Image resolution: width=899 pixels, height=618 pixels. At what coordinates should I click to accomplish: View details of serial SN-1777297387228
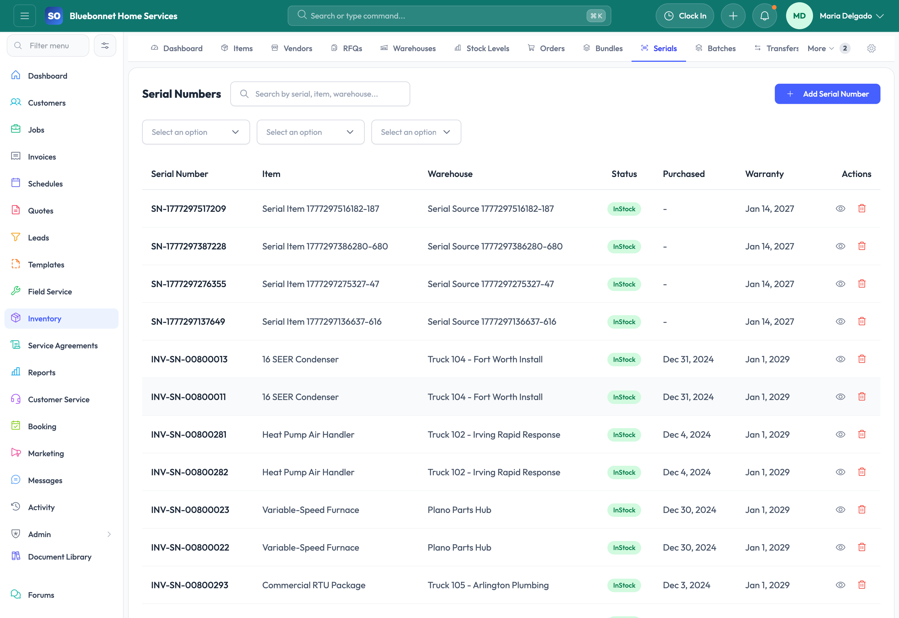pos(840,246)
